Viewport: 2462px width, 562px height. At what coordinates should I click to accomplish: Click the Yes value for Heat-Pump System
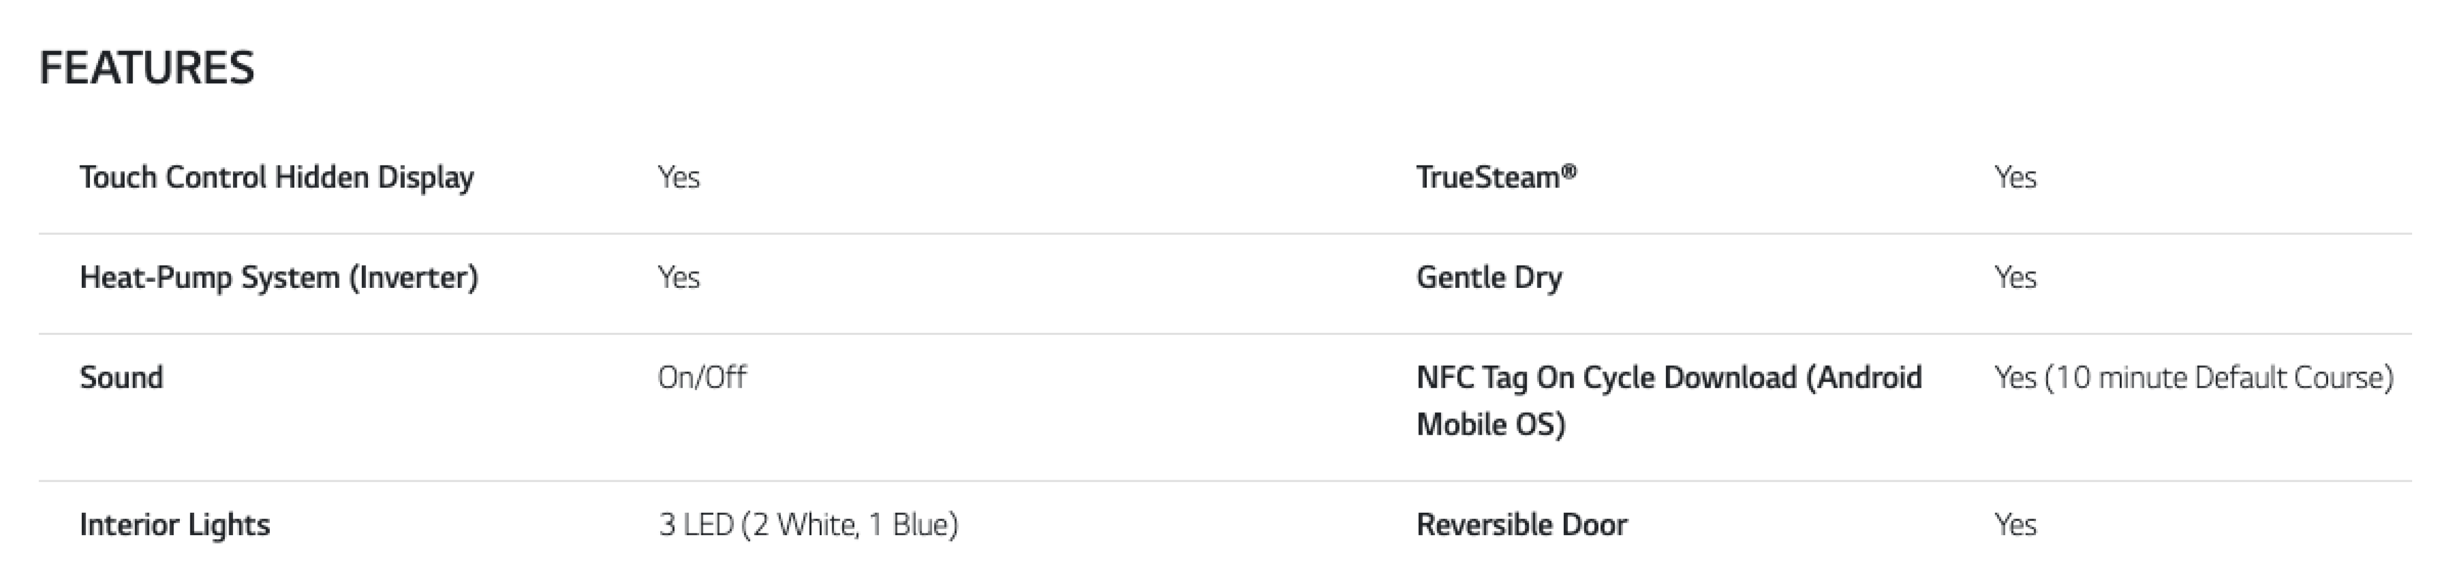(x=679, y=278)
